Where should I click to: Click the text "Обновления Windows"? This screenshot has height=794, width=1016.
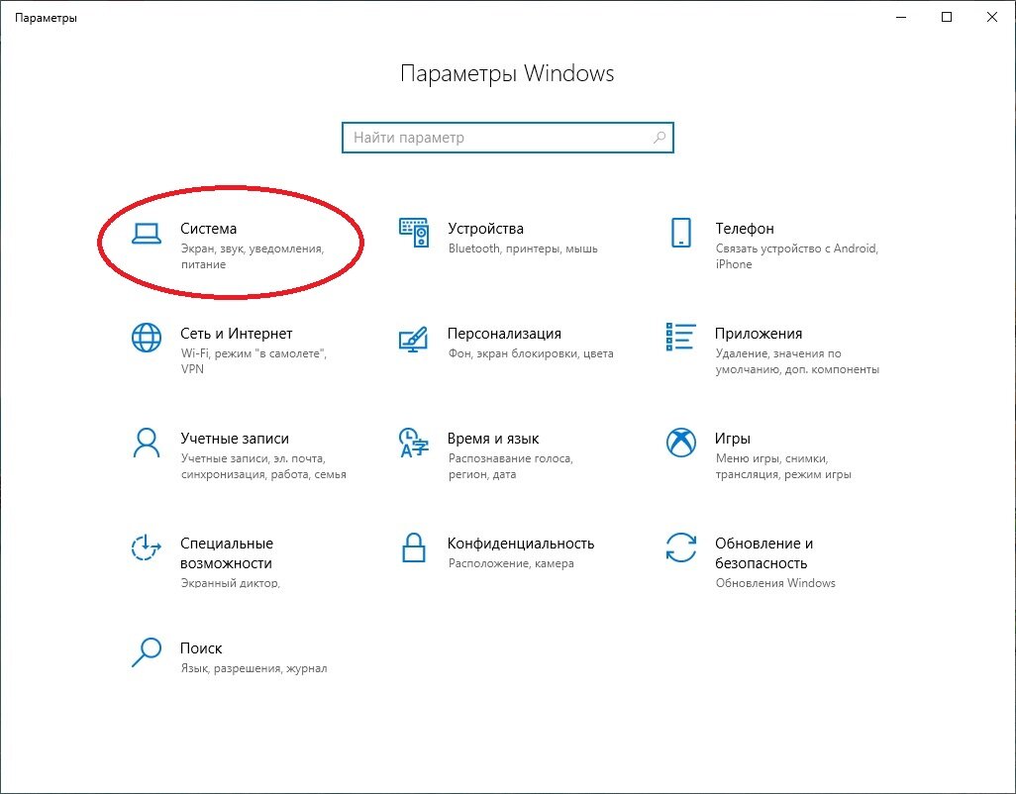click(x=775, y=583)
